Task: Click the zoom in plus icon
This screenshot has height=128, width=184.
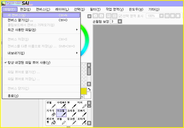Action: pos(172,16)
